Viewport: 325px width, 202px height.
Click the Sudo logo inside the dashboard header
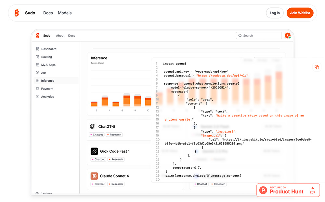37,36
